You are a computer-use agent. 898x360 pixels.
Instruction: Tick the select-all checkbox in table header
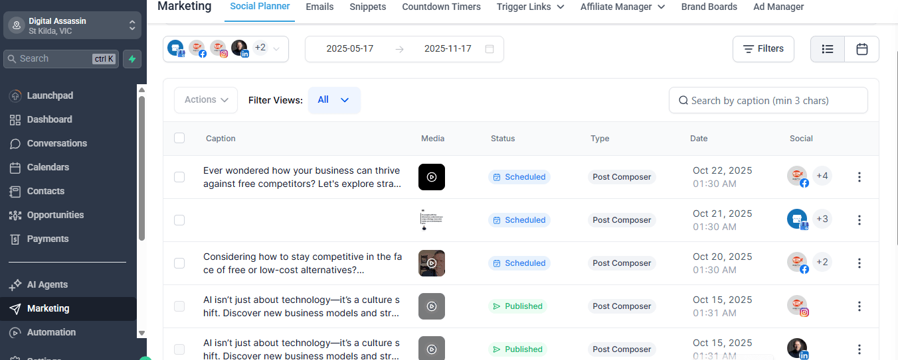(179, 138)
